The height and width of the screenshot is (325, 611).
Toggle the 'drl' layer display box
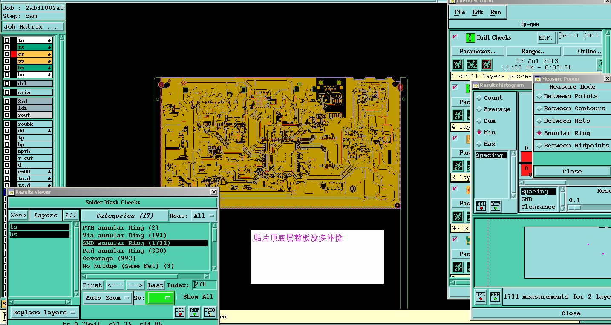(7, 83)
